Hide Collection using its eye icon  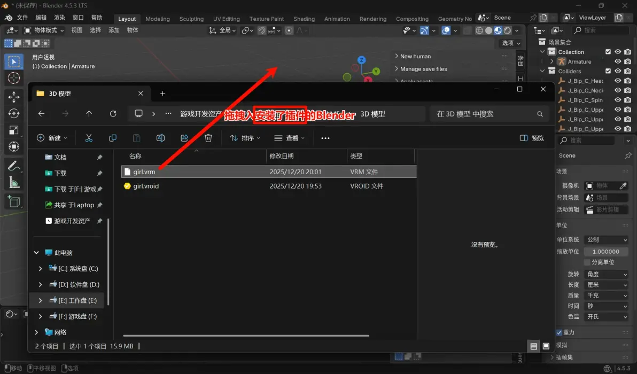(618, 52)
